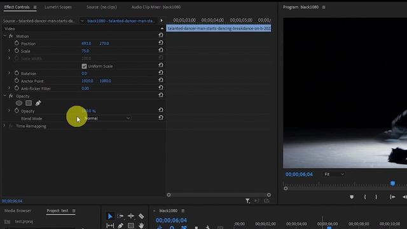The width and height of the screenshot is (407, 229).
Task: Create 4-point polygon mask under Opacity
Action: 29,103
